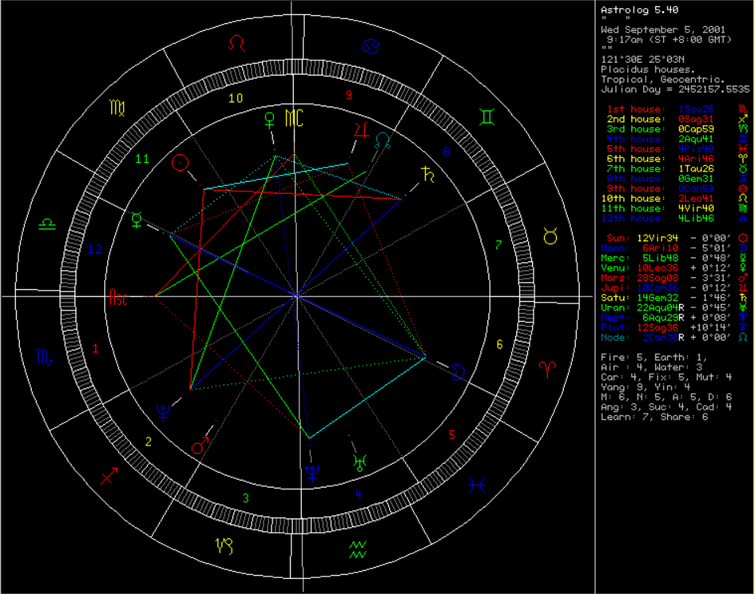Viewport: 756px width, 594px height.
Task: Select the North Node glyph in the wheel
Action: (382, 141)
